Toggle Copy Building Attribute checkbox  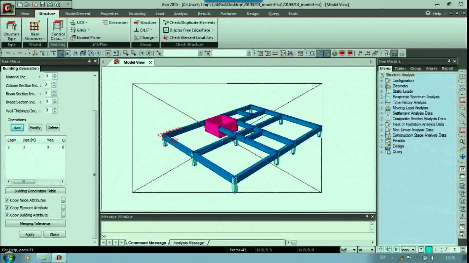point(7,215)
